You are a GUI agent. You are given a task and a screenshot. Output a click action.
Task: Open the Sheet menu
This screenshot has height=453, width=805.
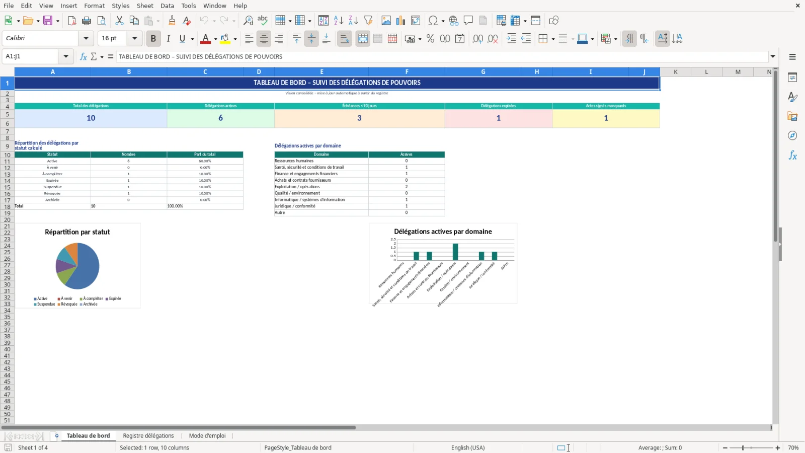tap(145, 6)
